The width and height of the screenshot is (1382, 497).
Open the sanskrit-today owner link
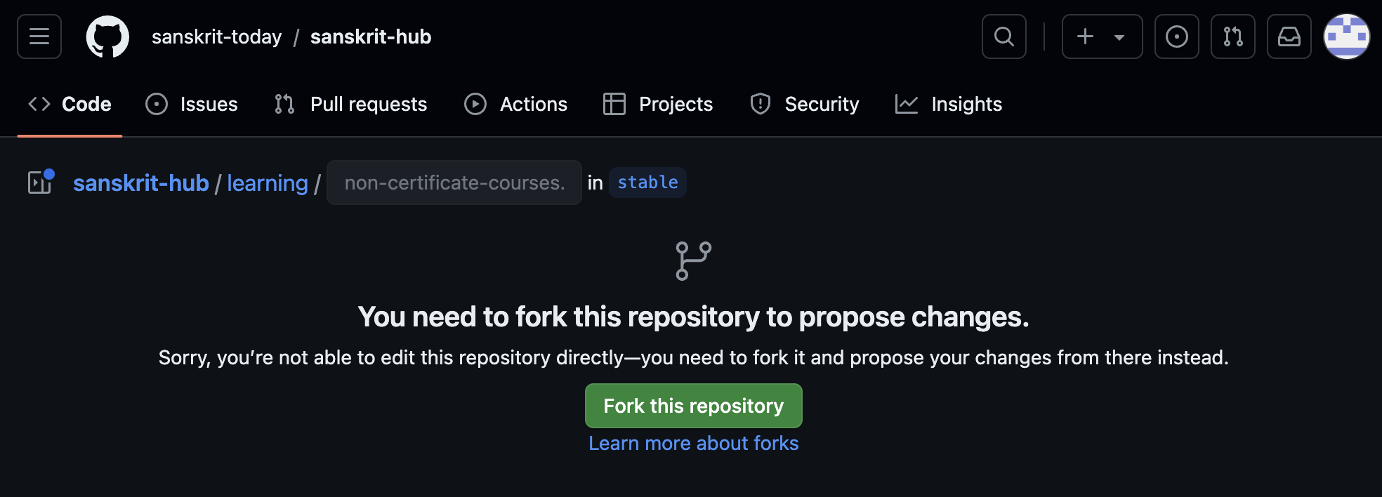click(216, 37)
